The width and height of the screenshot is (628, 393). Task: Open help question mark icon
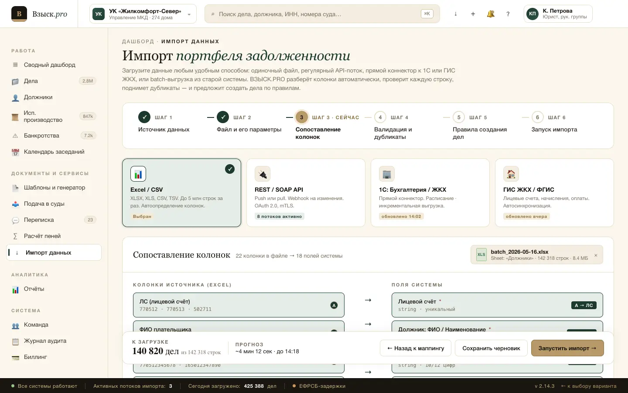[508, 14]
